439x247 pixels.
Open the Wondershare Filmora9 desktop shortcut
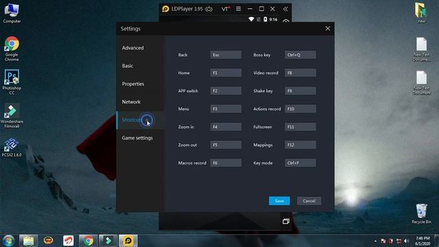[x=12, y=116]
